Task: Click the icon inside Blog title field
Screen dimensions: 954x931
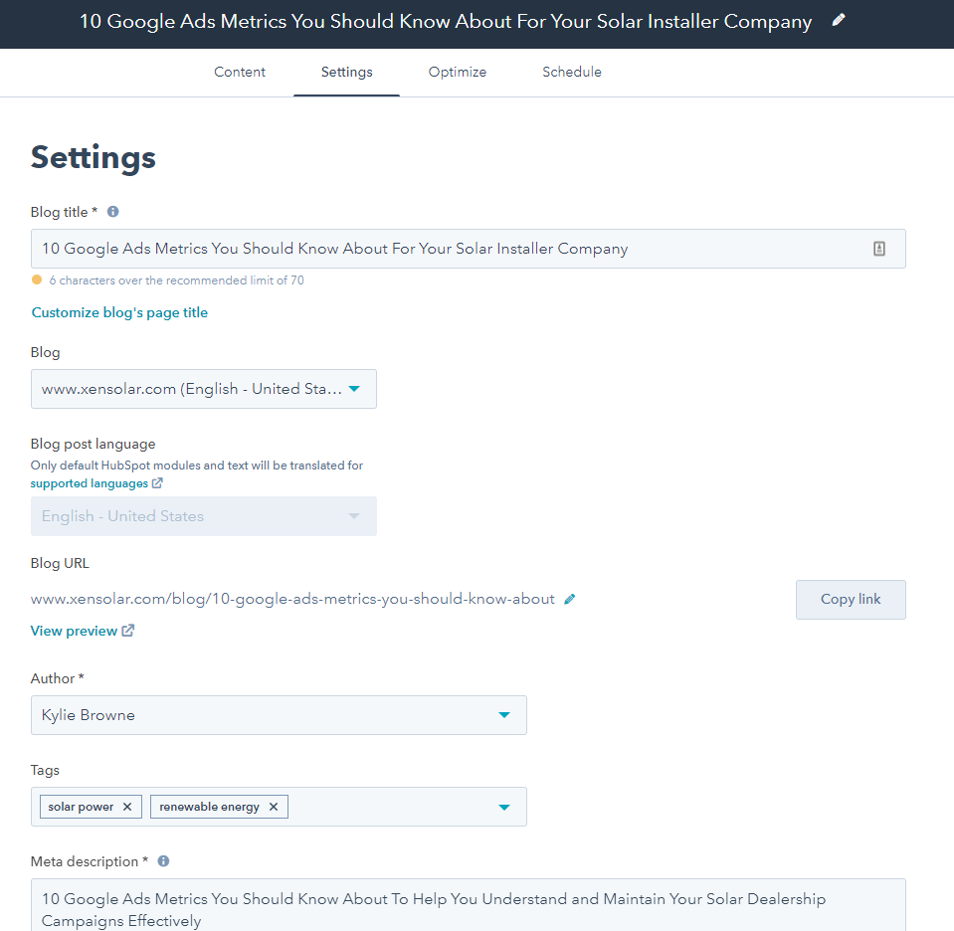Action: (879, 249)
